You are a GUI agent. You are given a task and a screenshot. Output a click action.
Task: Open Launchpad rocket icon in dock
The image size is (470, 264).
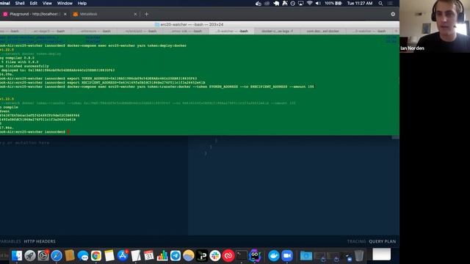point(30,256)
